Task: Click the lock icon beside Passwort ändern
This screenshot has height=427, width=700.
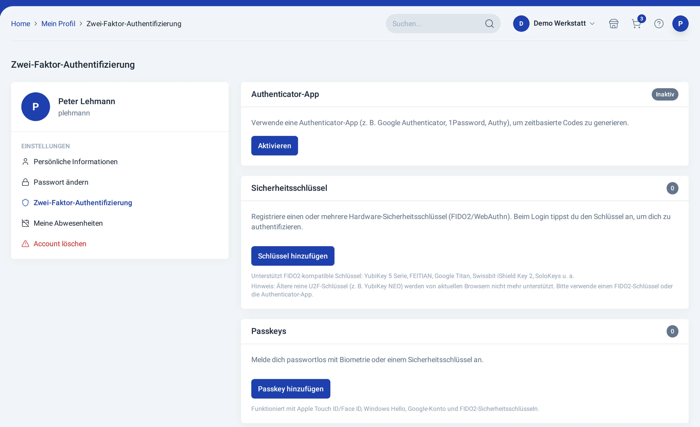Action: (x=25, y=182)
